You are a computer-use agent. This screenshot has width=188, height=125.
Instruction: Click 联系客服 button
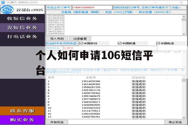point(22,111)
